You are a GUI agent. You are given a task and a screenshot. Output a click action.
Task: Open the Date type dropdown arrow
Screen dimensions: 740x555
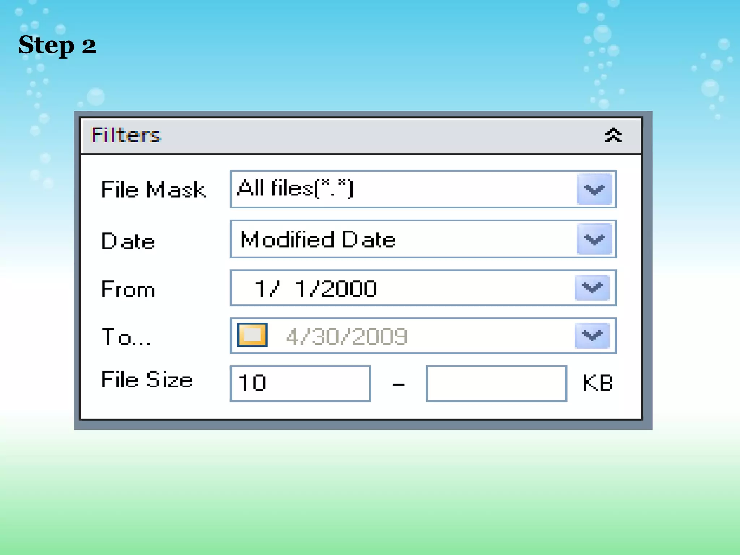[x=594, y=239]
